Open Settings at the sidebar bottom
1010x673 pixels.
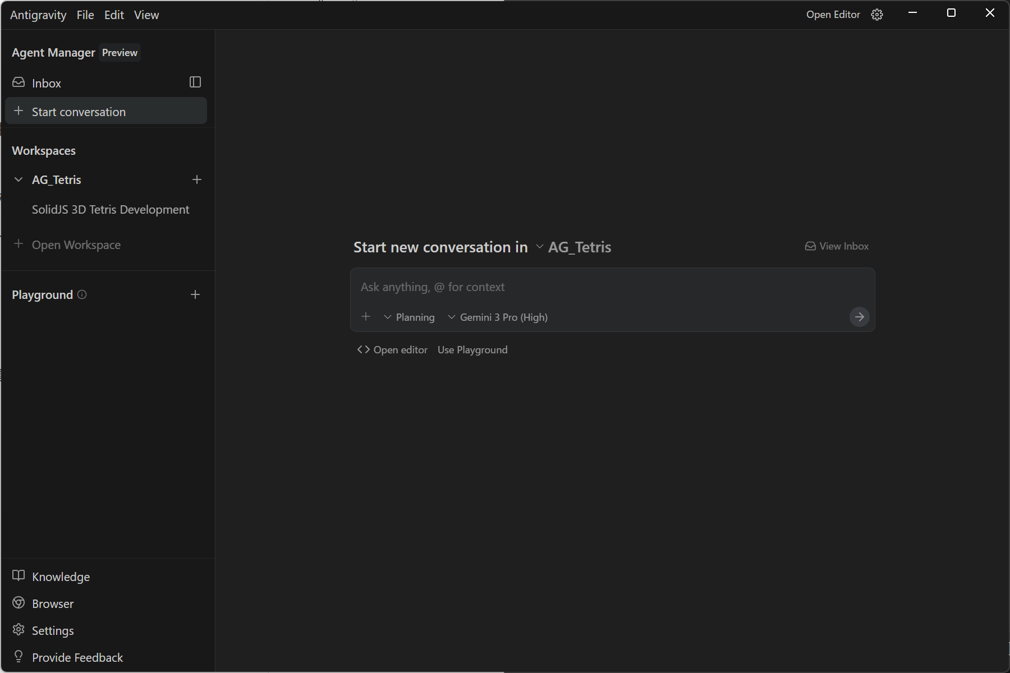52,630
